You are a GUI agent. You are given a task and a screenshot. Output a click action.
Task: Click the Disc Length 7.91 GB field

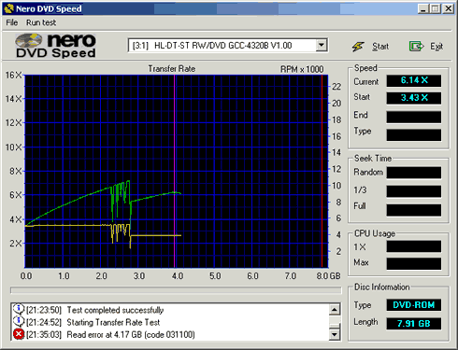tap(414, 324)
